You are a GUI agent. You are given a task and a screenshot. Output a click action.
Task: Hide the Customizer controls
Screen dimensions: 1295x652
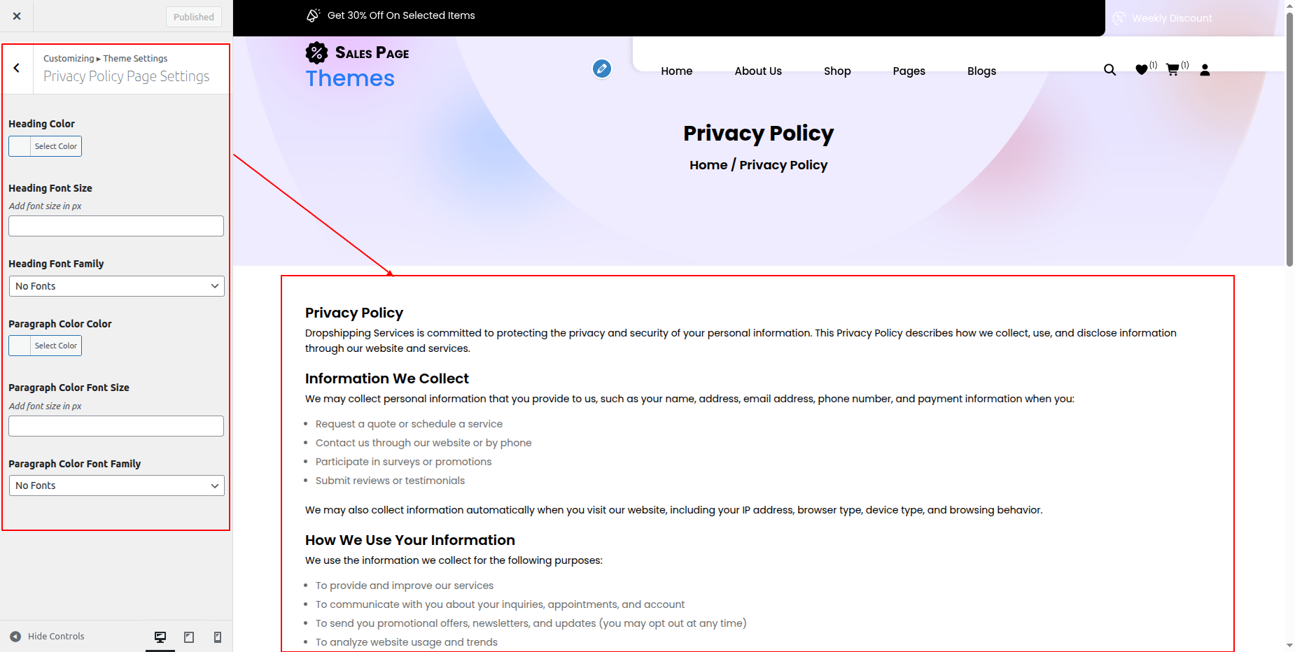[47, 637]
